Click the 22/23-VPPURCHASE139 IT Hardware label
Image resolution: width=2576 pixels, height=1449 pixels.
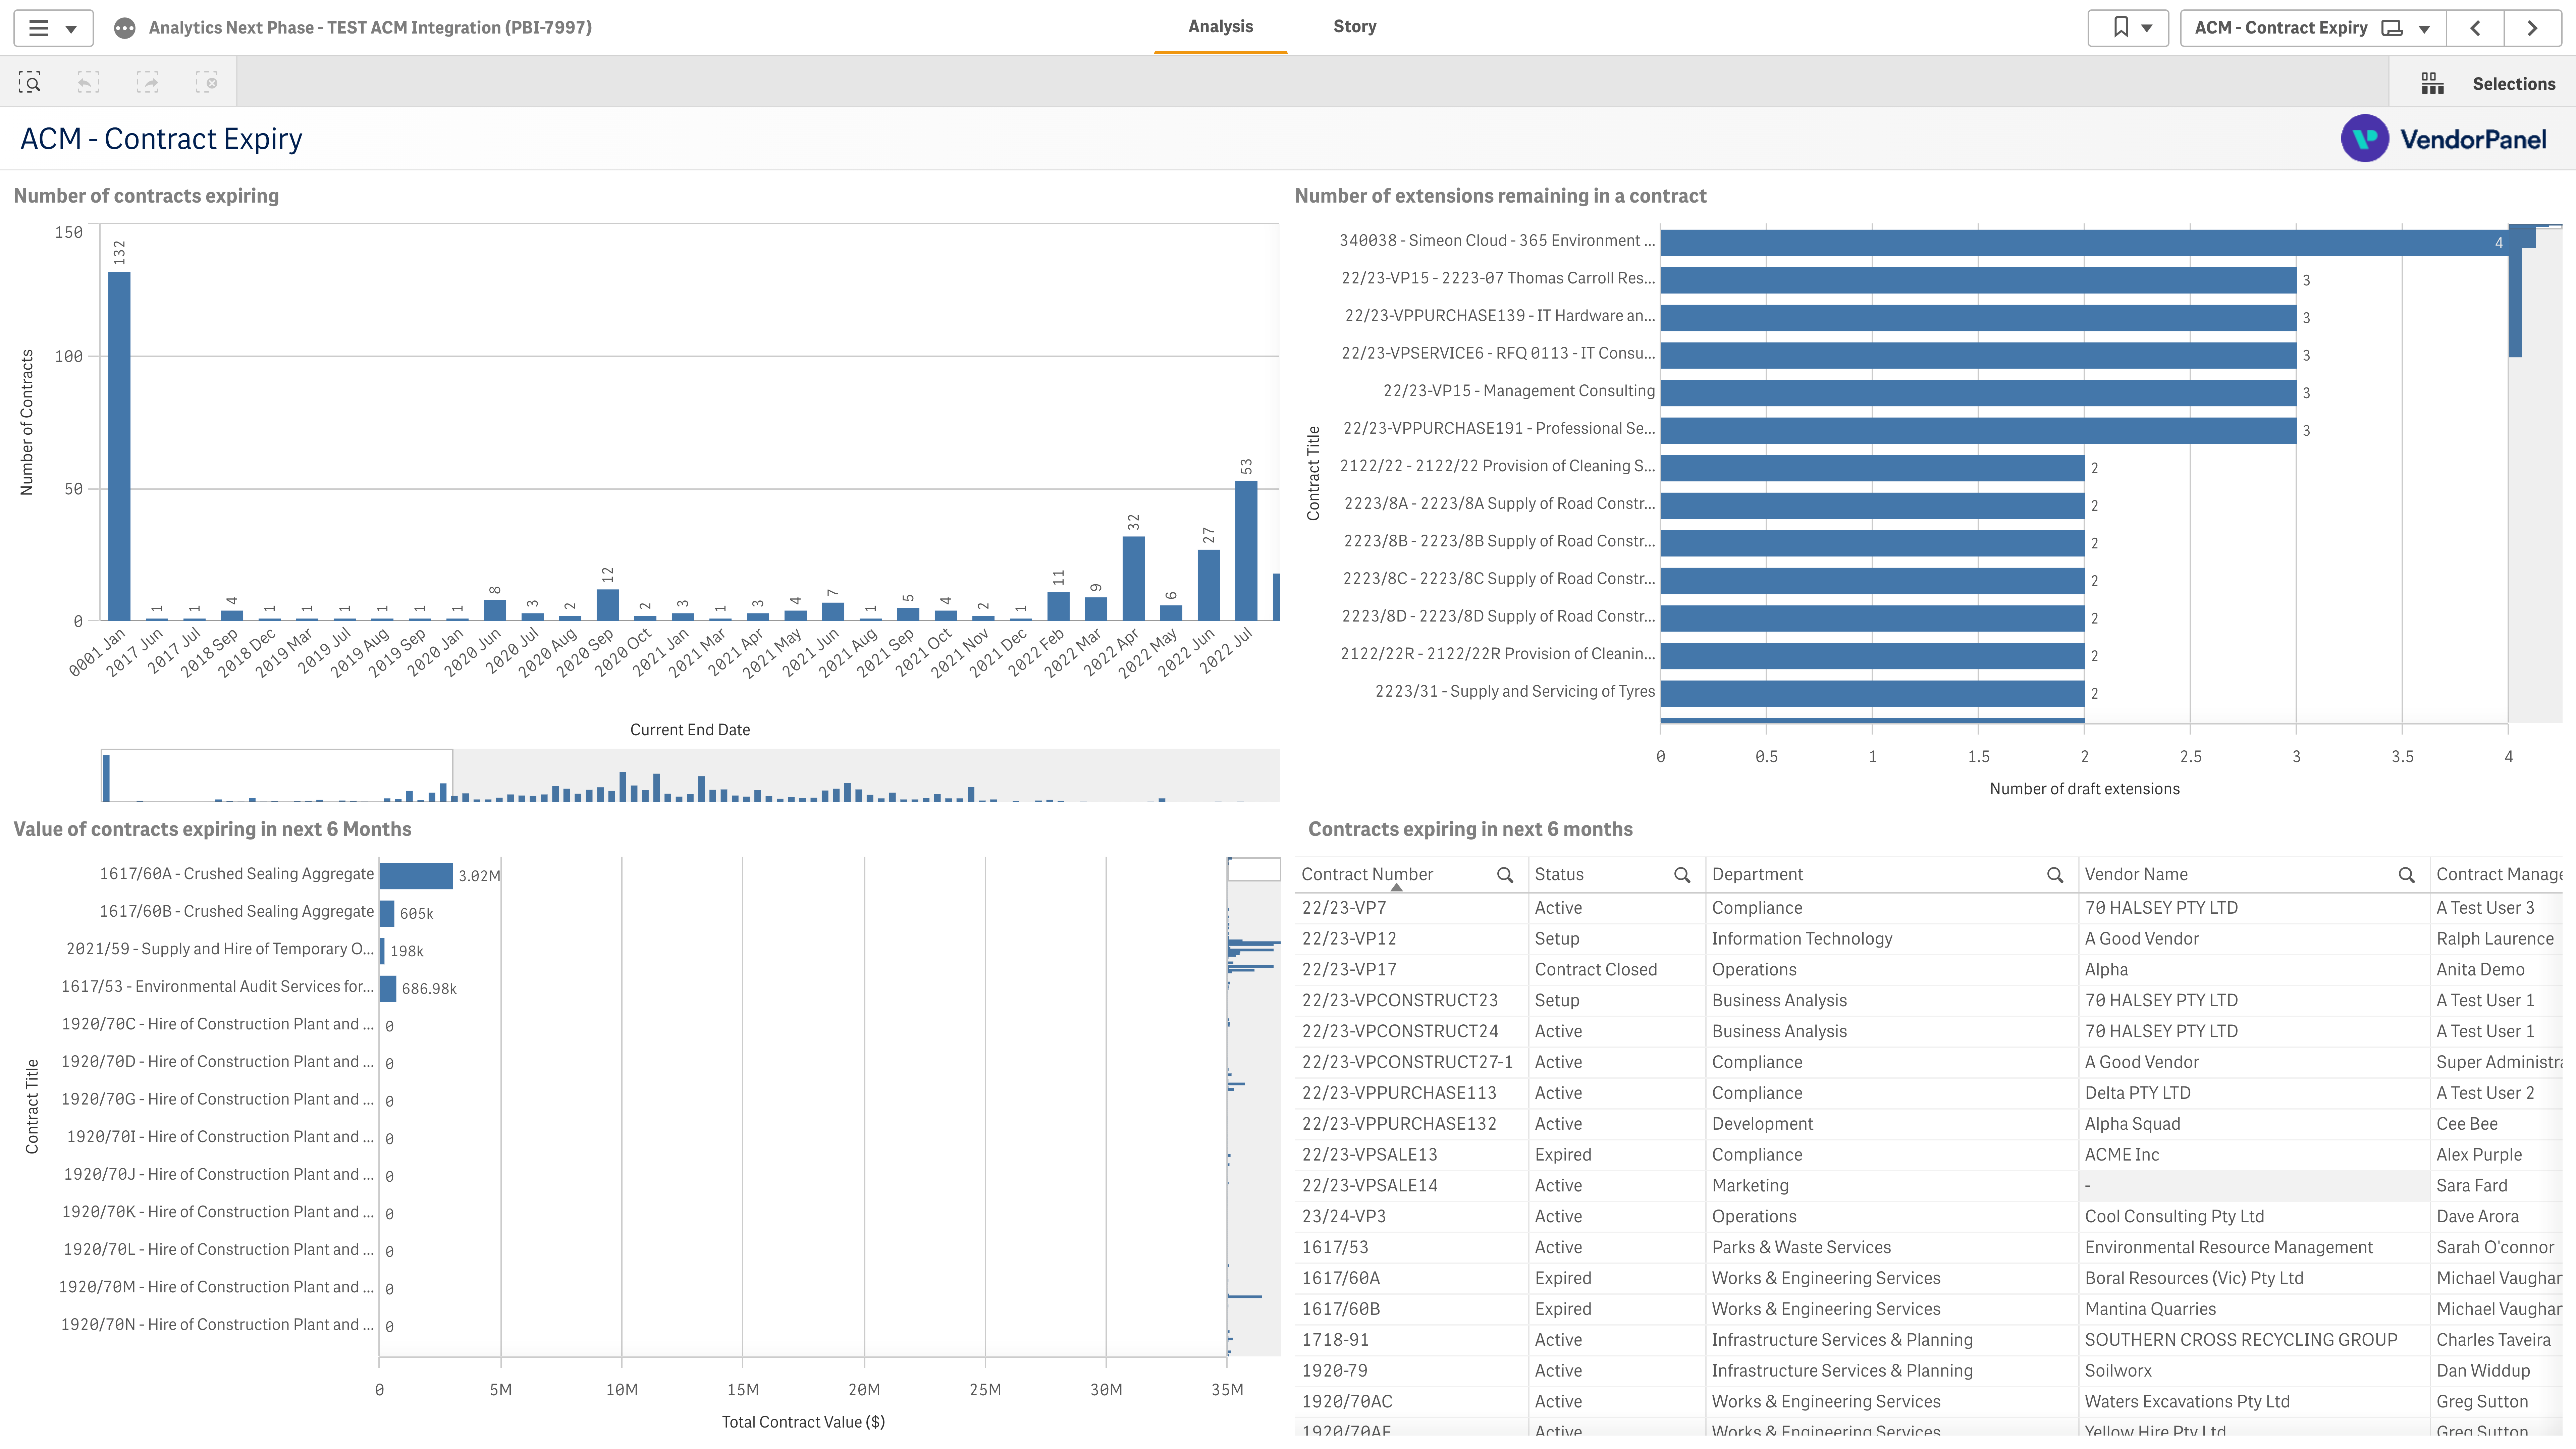[x=1500, y=316]
